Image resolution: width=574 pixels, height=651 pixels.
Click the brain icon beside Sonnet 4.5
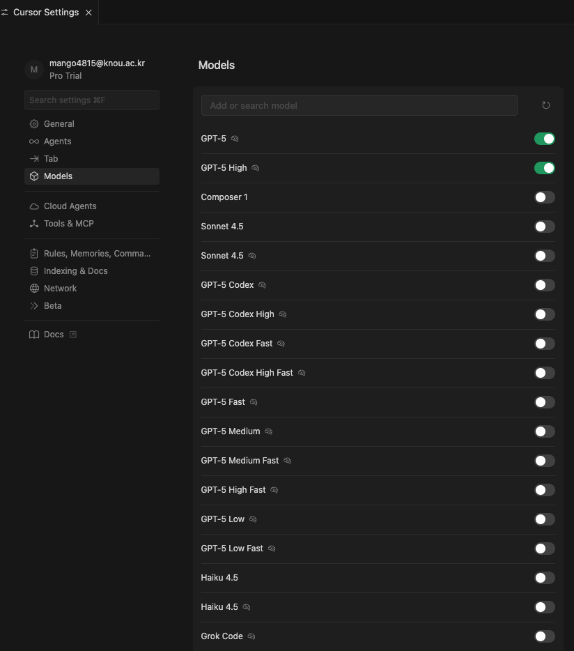click(252, 256)
